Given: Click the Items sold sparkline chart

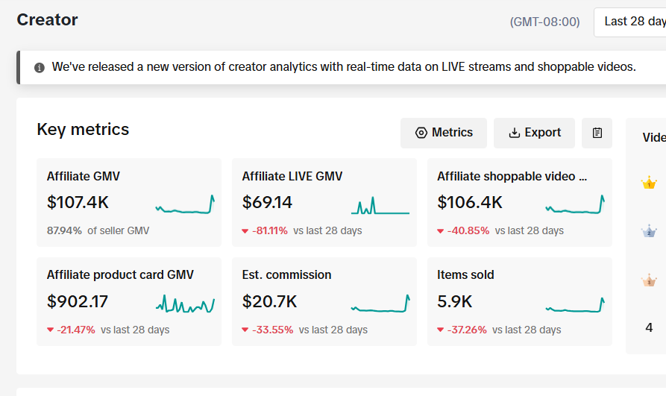Looking at the screenshot, I should [575, 305].
